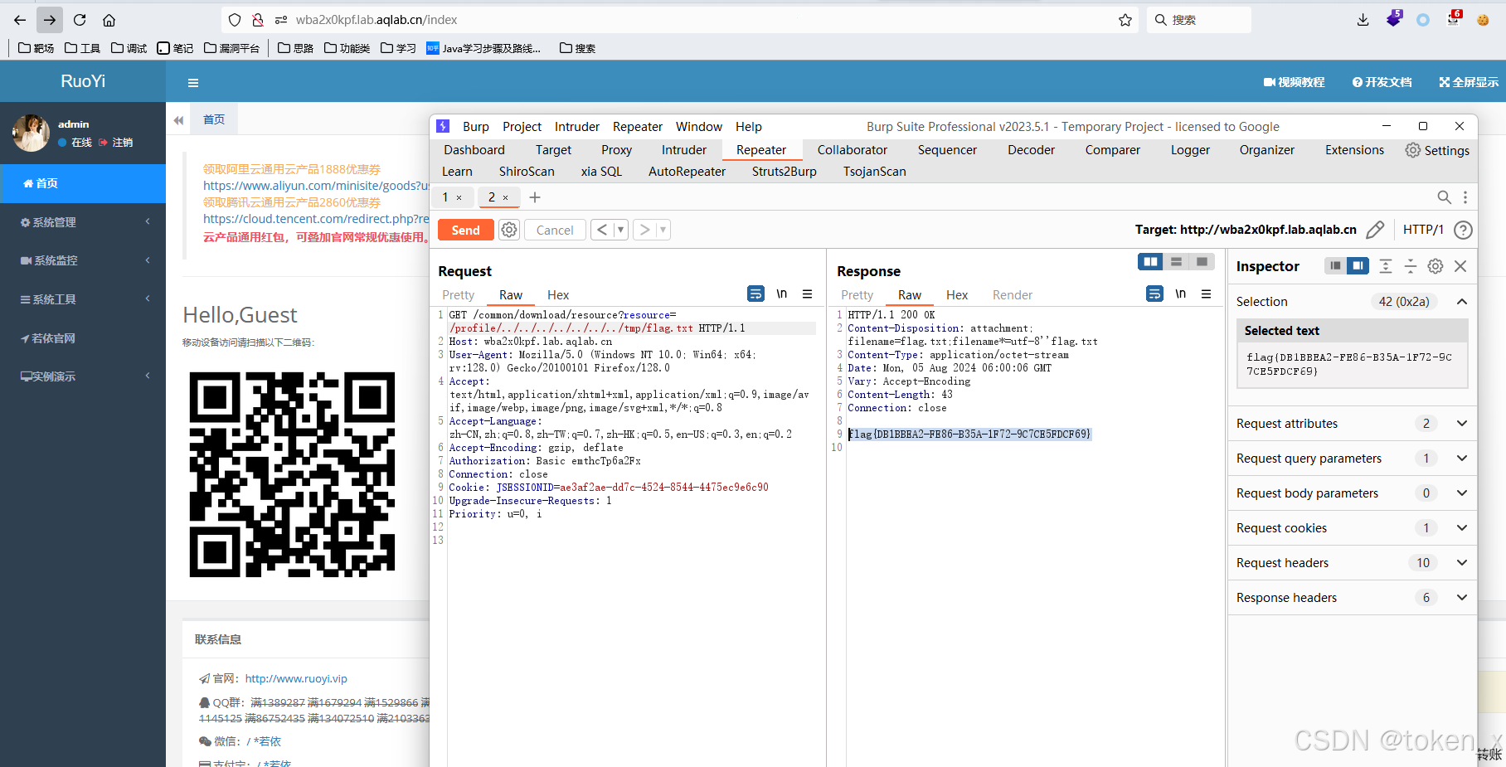Bookmark page with star icon
The image size is (1506, 767).
1125,20
